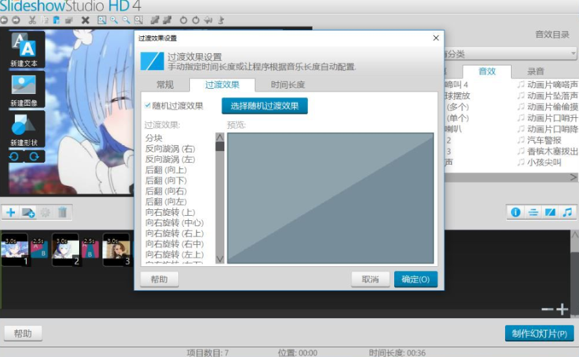Click the transition list scroll-up arrow

(x=220, y=137)
